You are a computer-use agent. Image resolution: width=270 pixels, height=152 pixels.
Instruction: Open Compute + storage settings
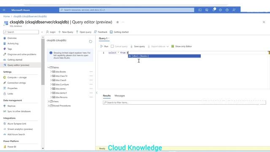click(17, 77)
